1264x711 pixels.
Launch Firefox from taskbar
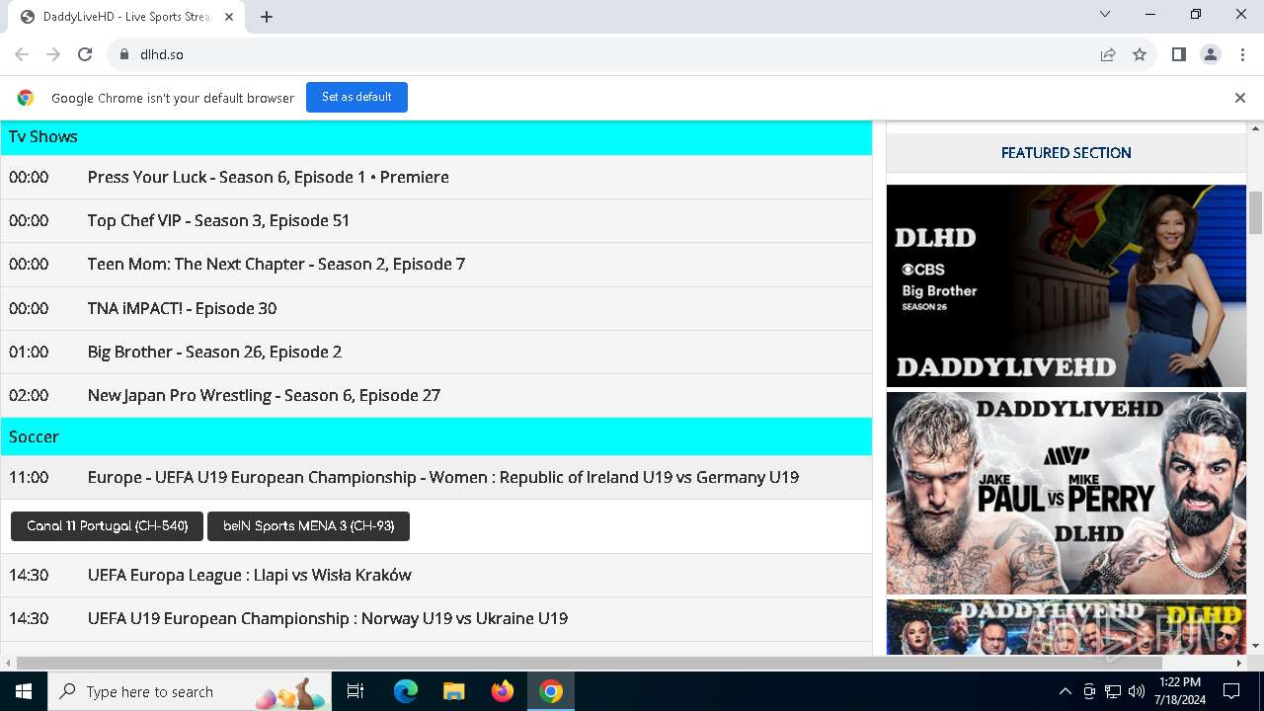(503, 691)
